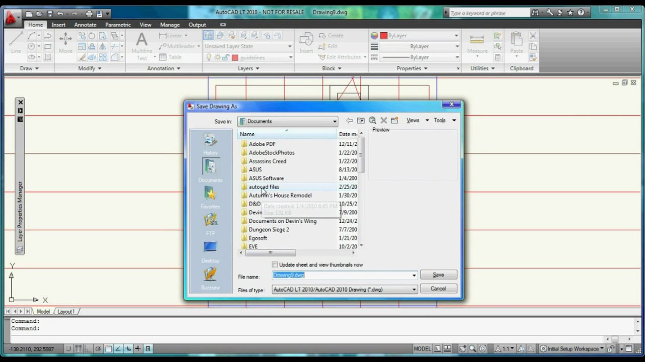Open the Files of type dropdown
The height and width of the screenshot is (362, 645).
414,290
